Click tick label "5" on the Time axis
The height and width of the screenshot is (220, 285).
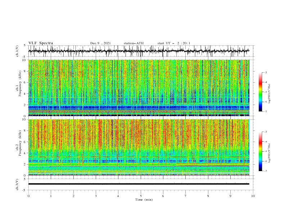tap(141, 196)
